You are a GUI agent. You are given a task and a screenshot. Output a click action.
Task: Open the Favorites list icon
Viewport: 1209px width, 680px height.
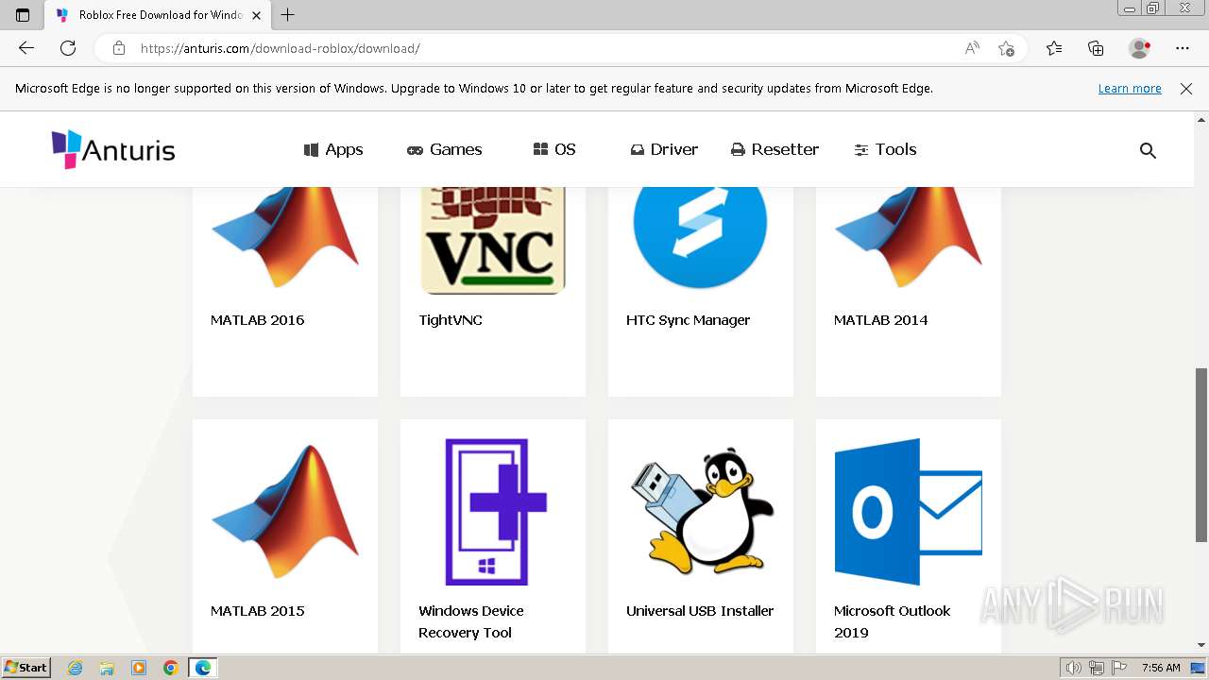[x=1054, y=48]
